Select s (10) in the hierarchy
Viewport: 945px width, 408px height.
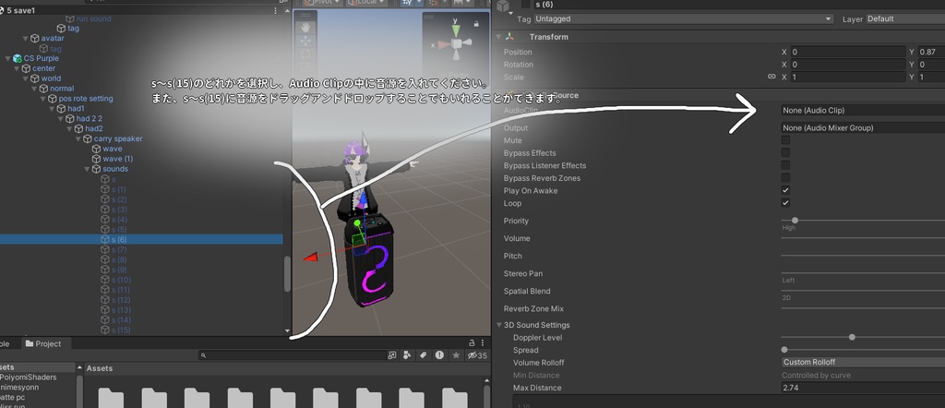pos(121,280)
